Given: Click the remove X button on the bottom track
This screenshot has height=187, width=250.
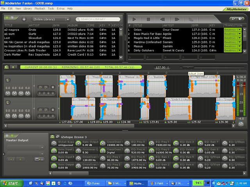Looking at the screenshot, I should coord(53,110).
